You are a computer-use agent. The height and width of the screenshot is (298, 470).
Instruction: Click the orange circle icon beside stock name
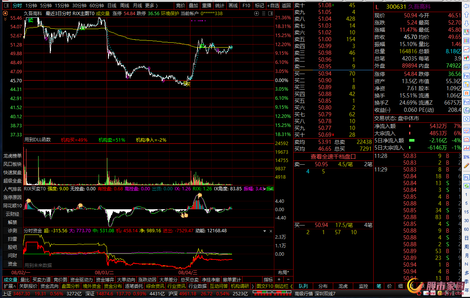point(5,13)
